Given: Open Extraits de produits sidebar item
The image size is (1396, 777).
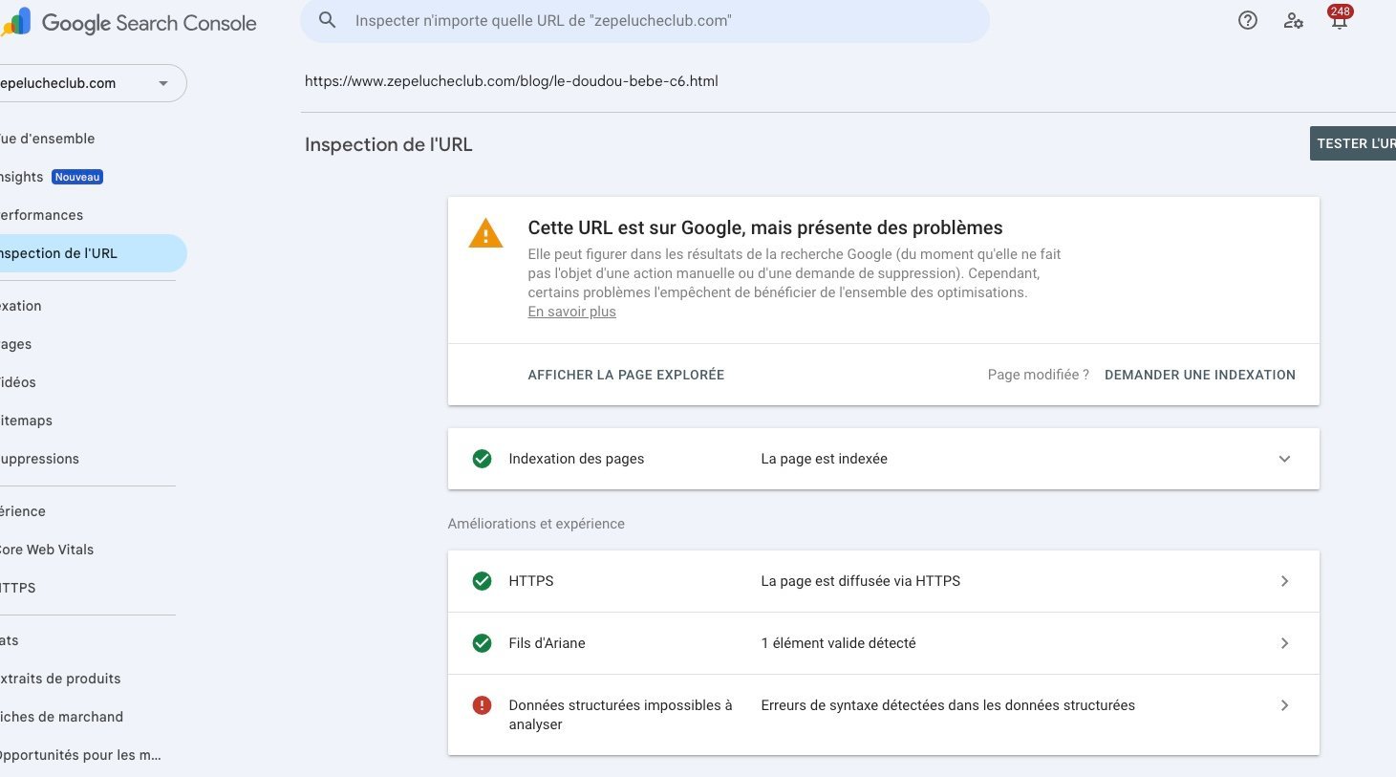Looking at the screenshot, I should click(61, 679).
